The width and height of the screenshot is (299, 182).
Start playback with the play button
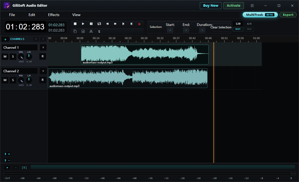pos(83,24)
